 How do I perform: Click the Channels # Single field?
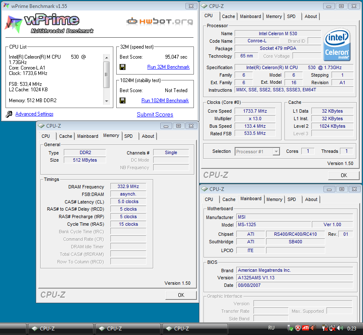pos(171,152)
